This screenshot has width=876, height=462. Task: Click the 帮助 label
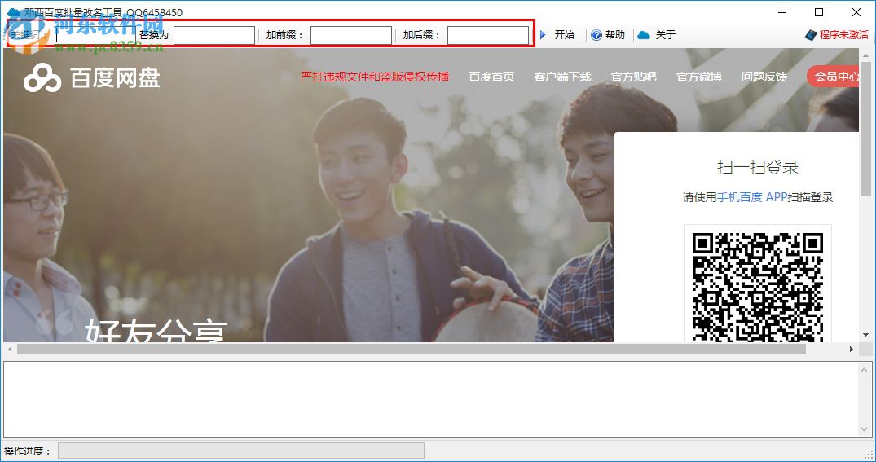(615, 35)
